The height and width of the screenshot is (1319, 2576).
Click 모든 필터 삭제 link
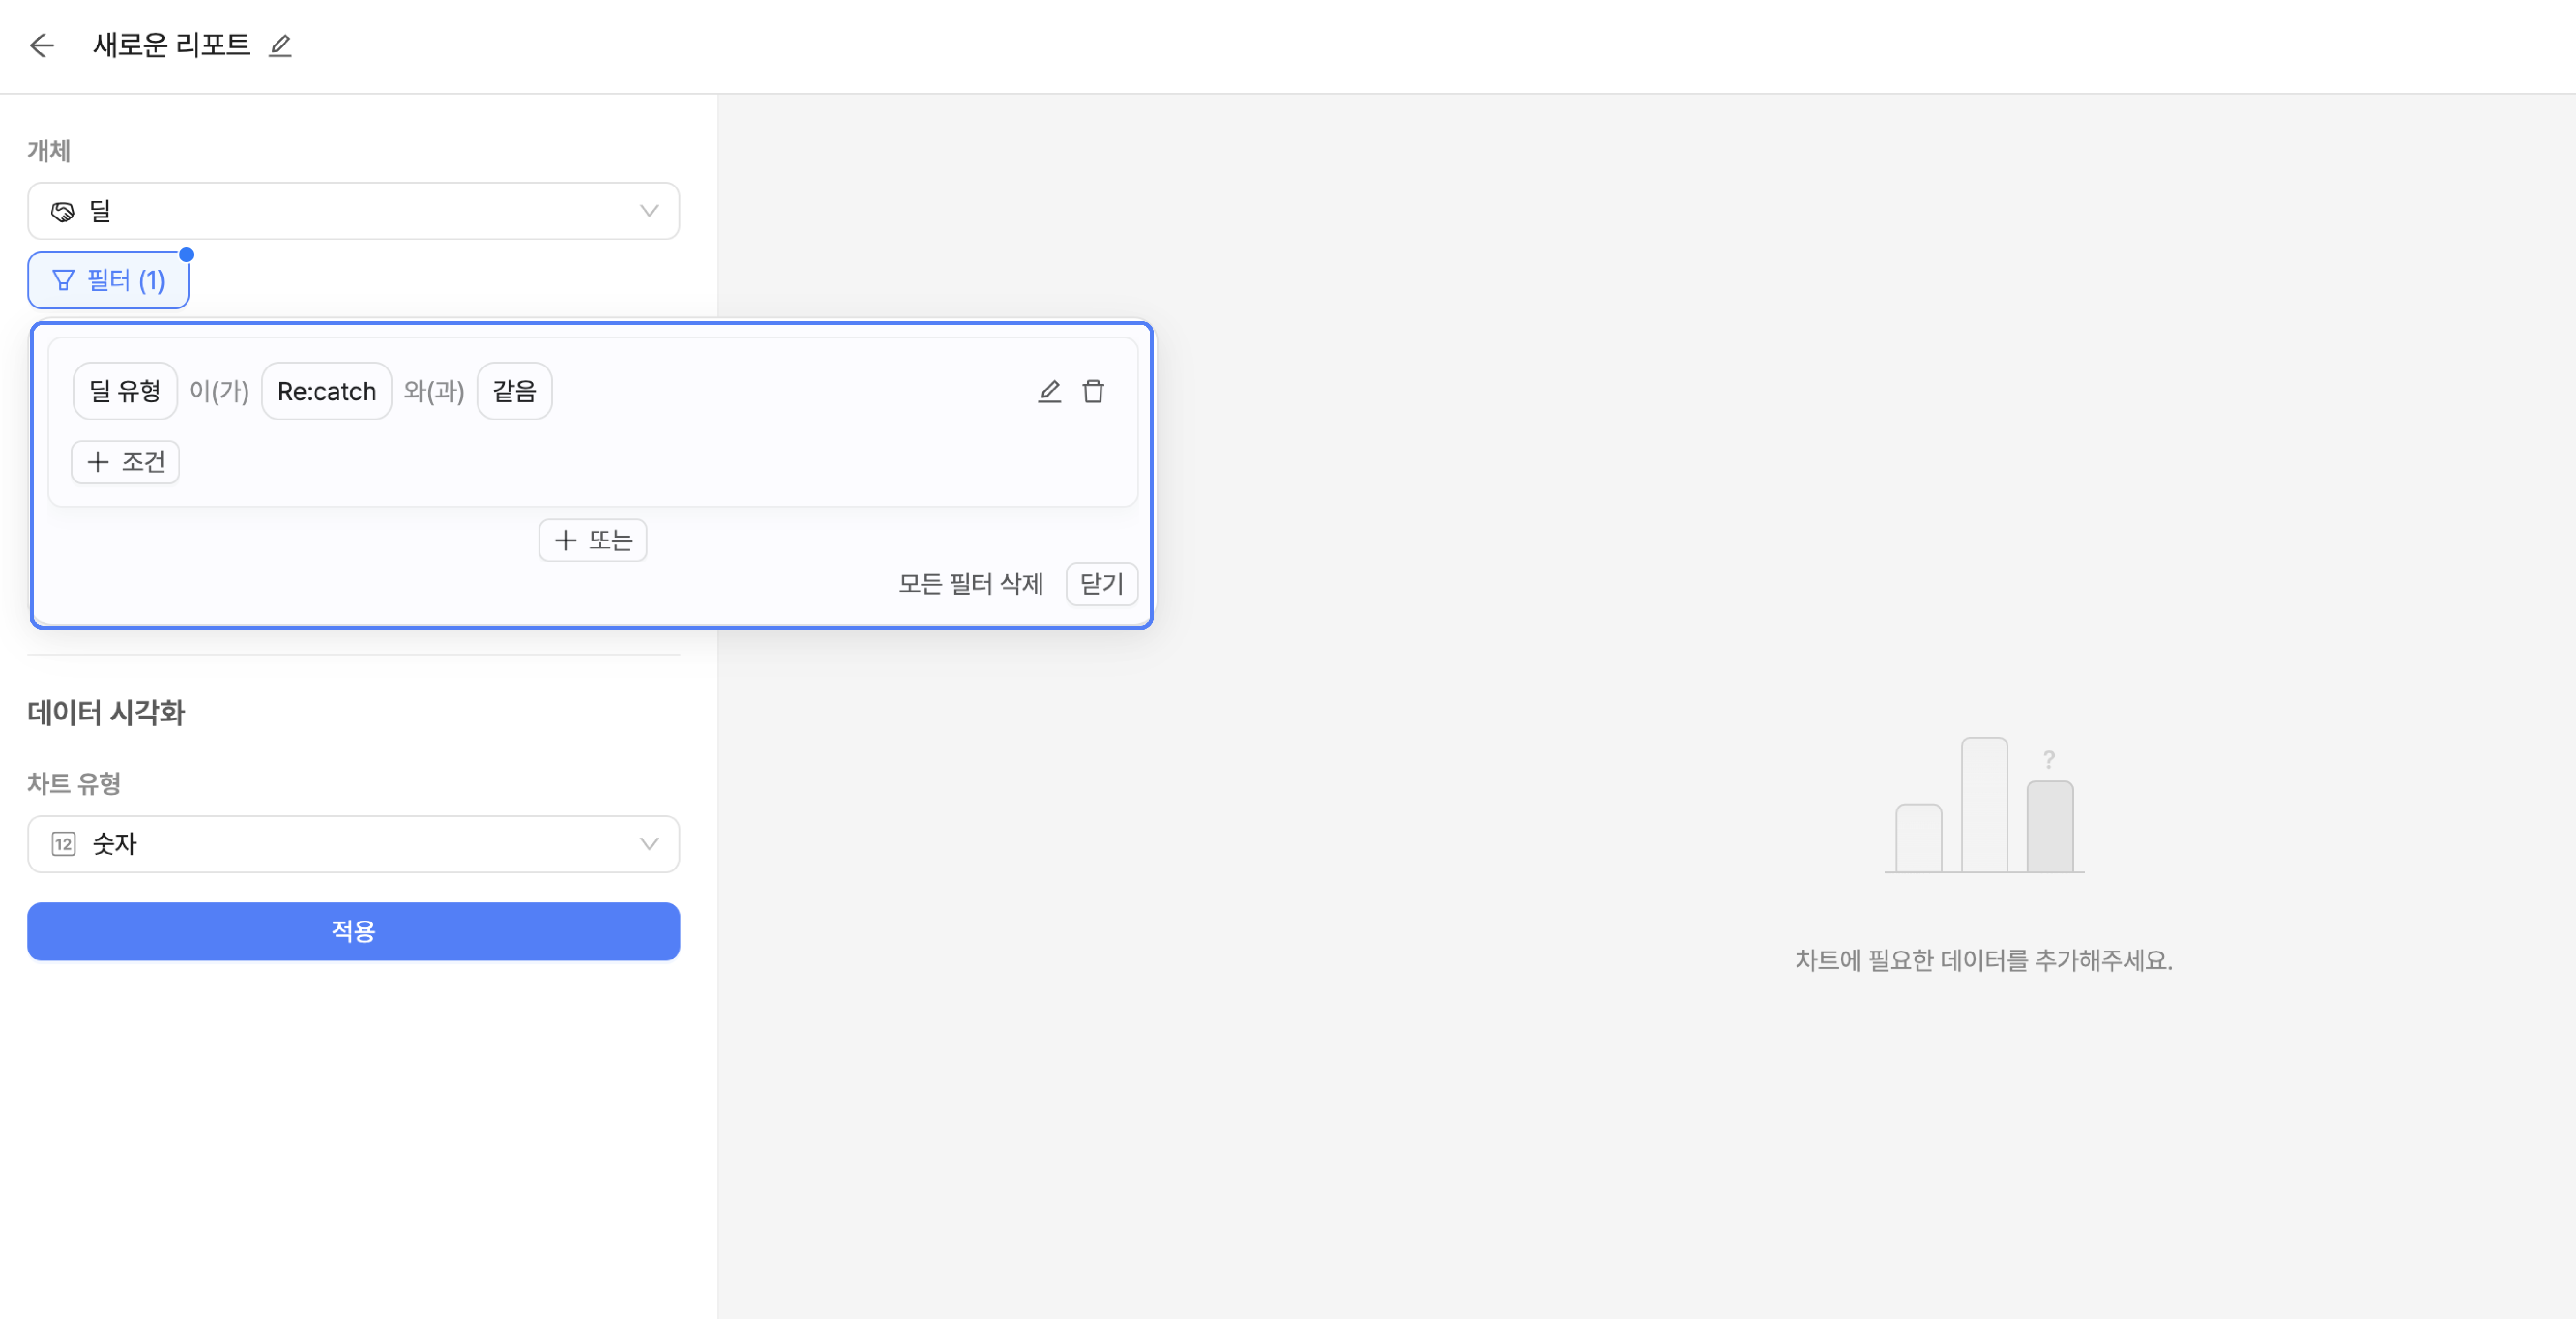pyautogui.click(x=970, y=584)
